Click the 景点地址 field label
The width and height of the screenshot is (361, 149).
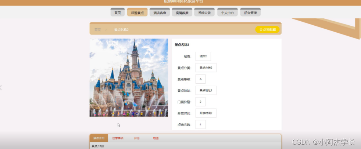(185, 91)
